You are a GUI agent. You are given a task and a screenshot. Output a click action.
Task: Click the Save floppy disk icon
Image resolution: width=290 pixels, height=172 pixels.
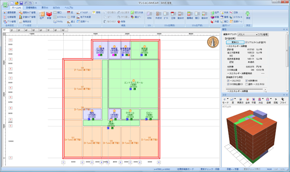[x=21, y=3]
